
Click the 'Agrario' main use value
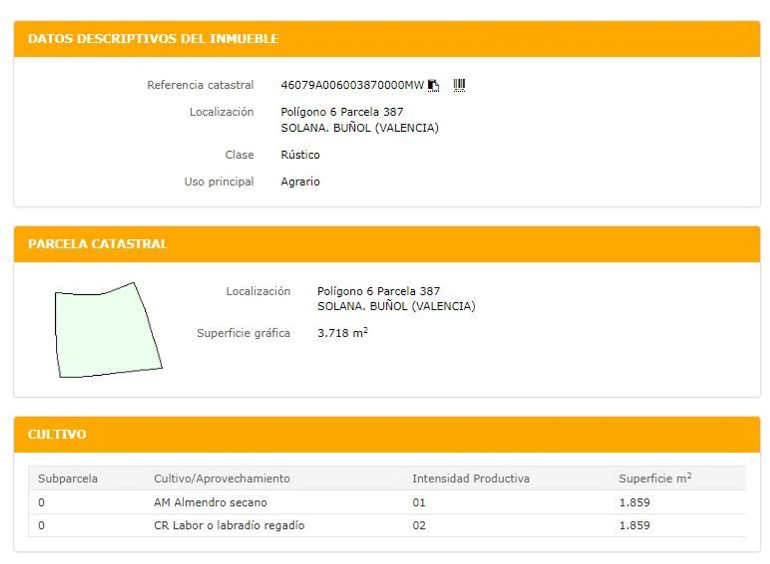coord(300,182)
